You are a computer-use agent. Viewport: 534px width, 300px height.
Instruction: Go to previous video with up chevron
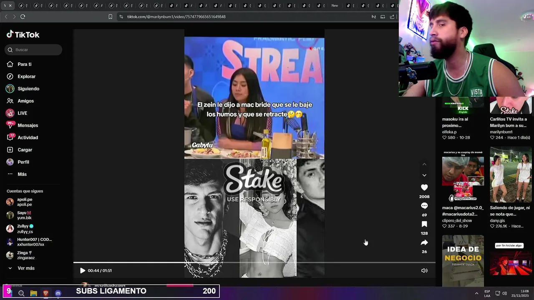[x=424, y=165]
